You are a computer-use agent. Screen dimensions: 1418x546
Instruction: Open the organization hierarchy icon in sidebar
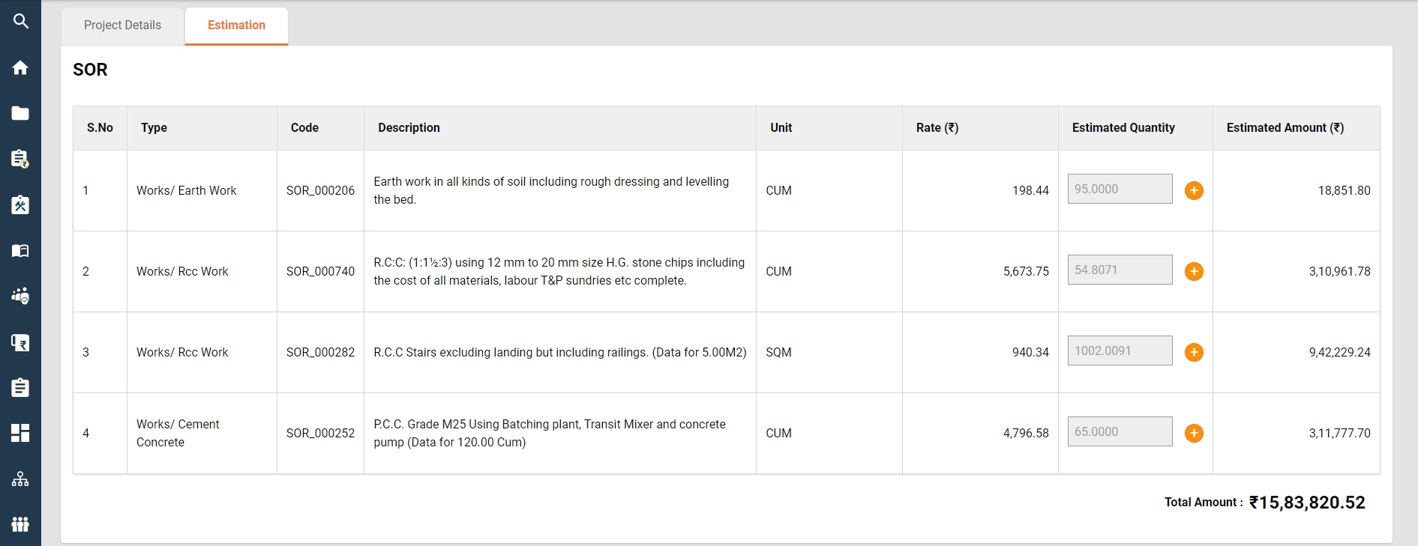pyautogui.click(x=20, y=479)
